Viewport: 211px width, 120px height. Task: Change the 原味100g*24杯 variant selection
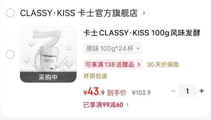point(113,49)
